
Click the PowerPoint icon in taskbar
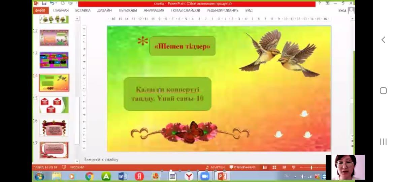click(222, 176)
